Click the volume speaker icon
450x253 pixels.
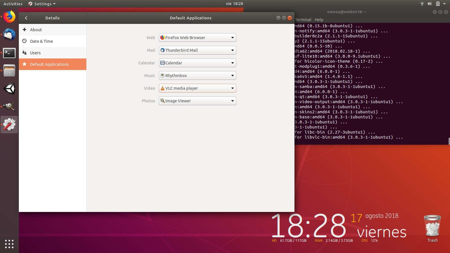[x=430, y=4]
